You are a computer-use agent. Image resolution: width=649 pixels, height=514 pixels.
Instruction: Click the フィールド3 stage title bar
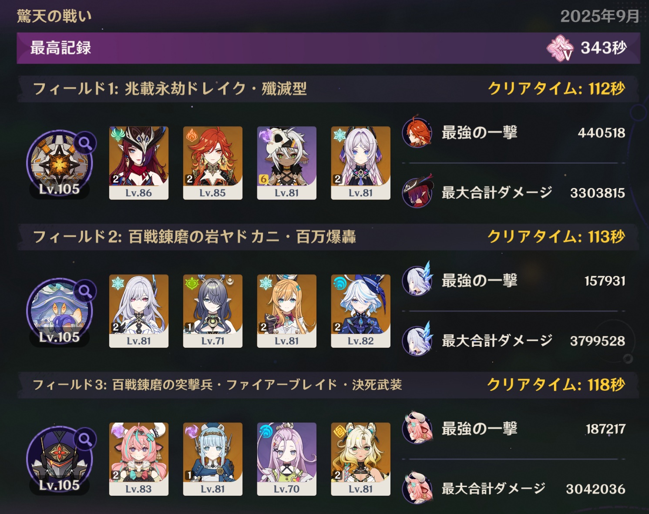(328, 385)
